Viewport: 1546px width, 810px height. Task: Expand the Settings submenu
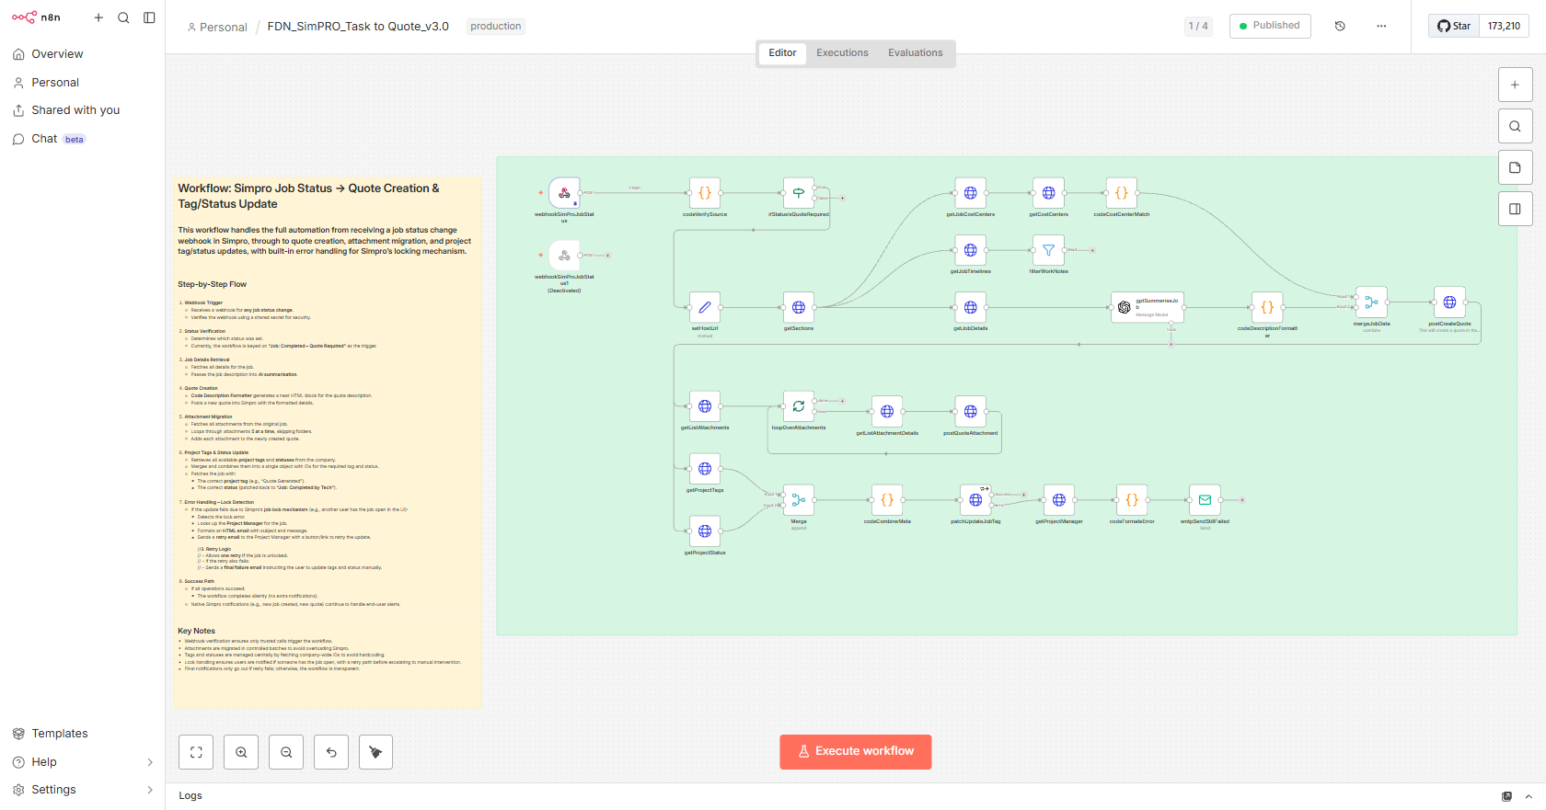click(150, 790)
